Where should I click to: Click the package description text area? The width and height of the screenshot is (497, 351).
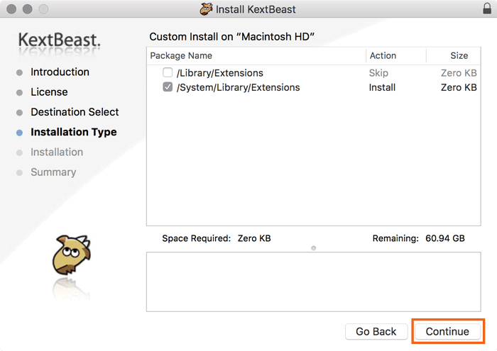[x=314, y=282]
